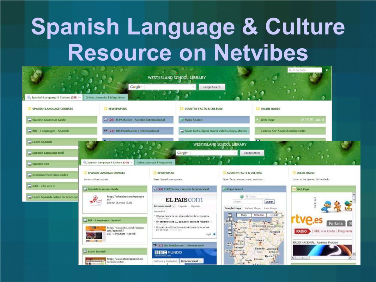This screenshot has height=282, width=376.
Task: Open the dropdown arrow right of the In my page box
Action: 327,70
